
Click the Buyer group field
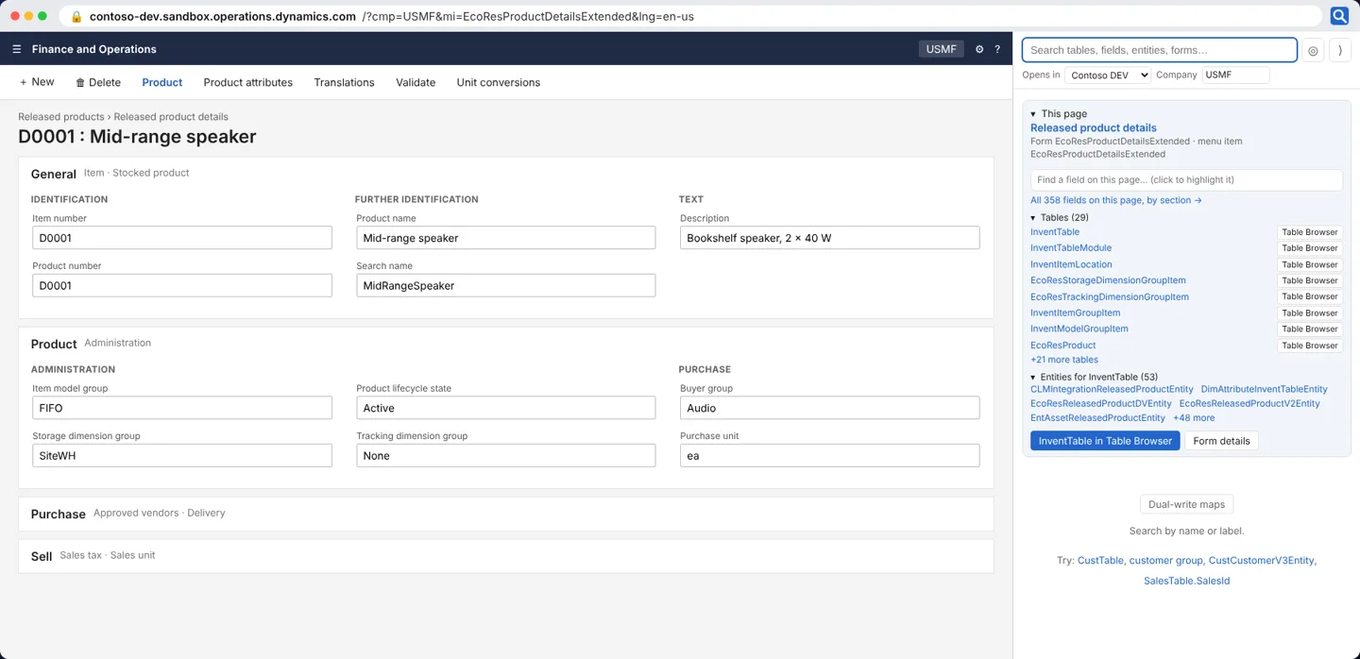(829, 408)
